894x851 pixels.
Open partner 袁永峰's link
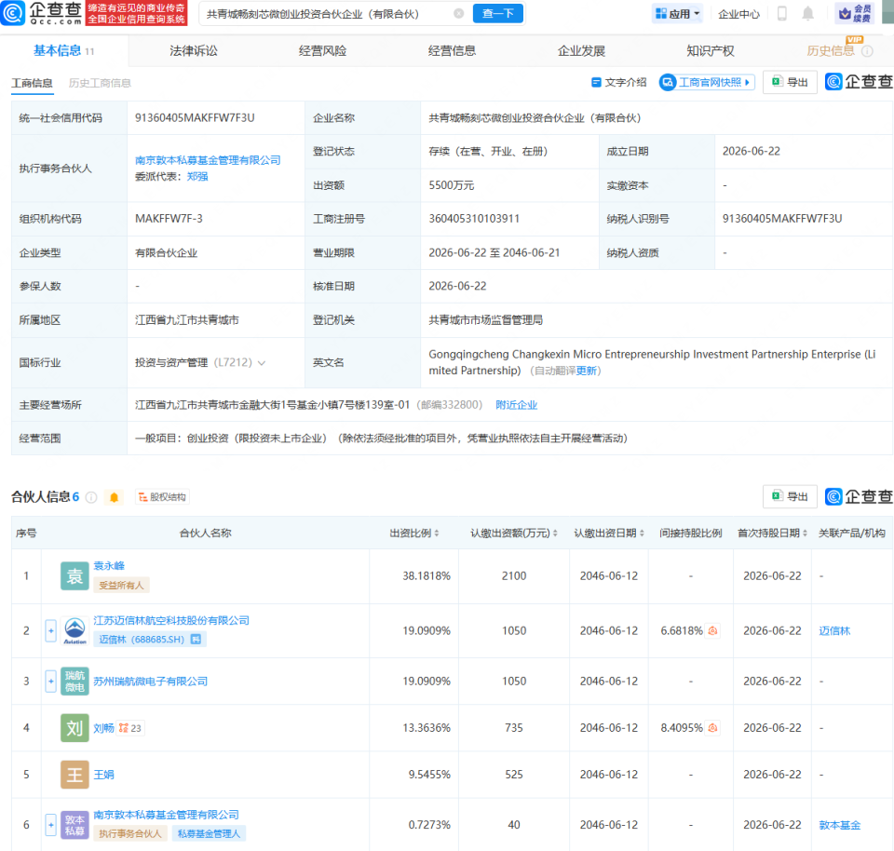109,566
